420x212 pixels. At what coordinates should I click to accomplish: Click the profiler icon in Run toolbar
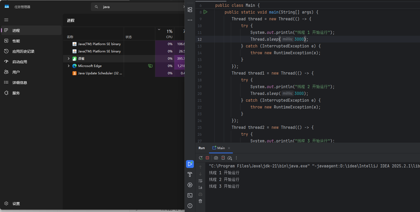click(230, 158)
